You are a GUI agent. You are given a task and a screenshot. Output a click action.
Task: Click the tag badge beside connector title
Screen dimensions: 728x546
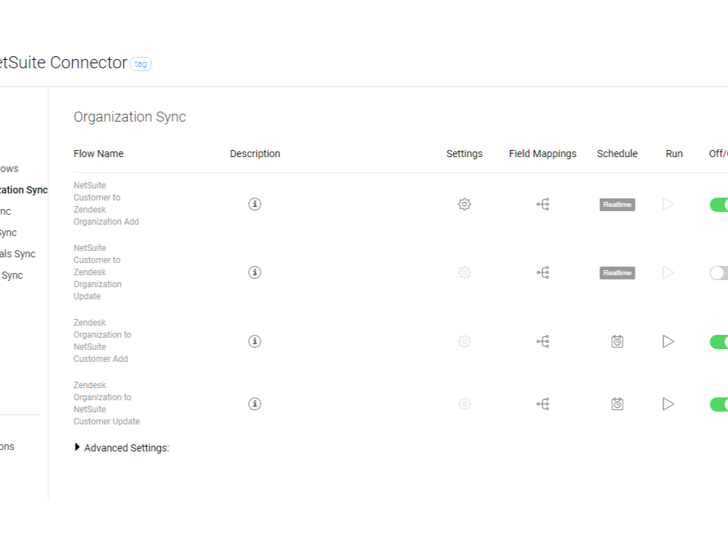141,64
